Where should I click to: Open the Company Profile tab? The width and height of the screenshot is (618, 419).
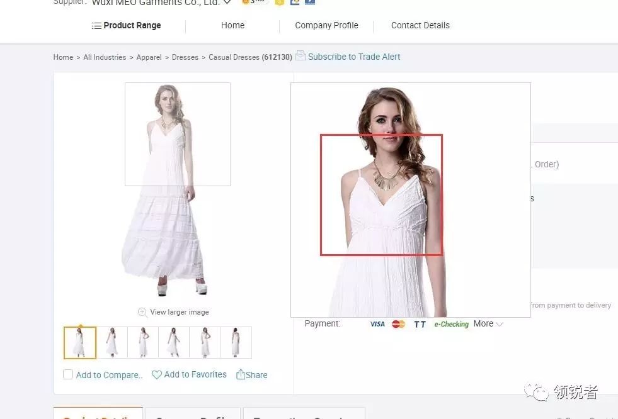tap(326, 26)
